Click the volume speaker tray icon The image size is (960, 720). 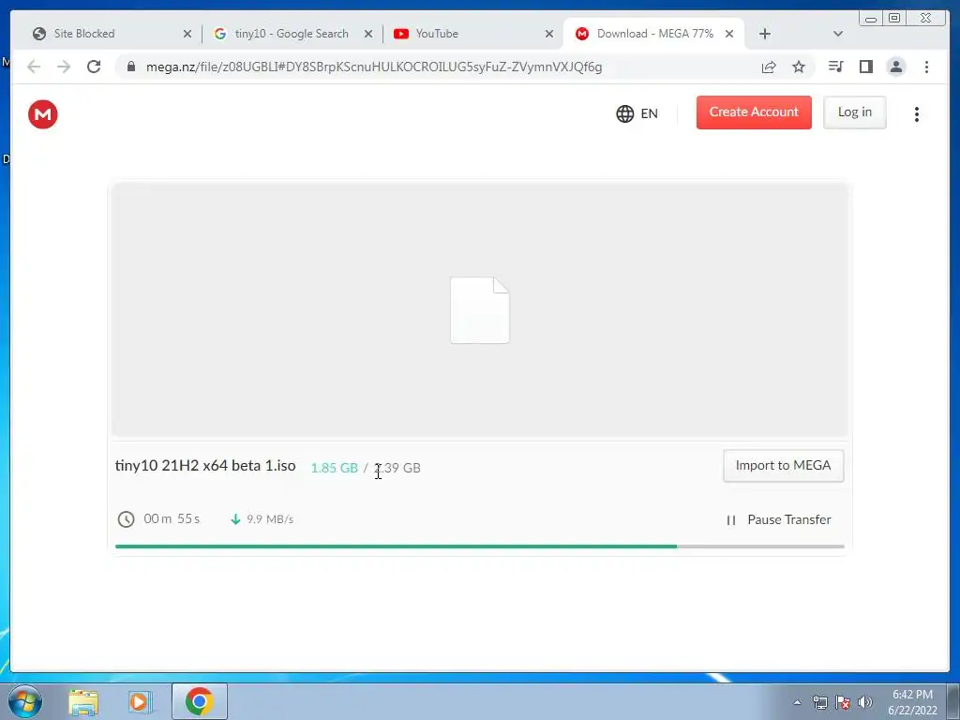coord(865,702)
